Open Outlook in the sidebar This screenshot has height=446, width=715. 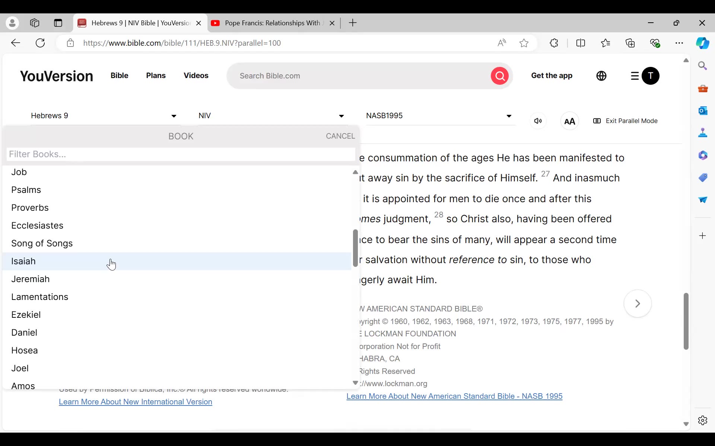[703, 111]
